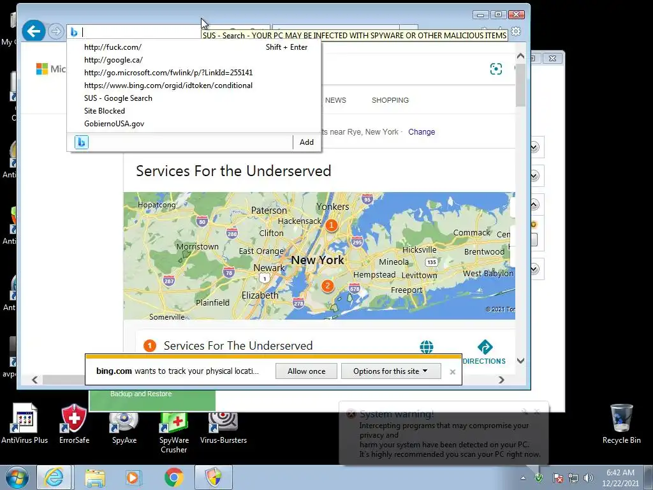Open the SpyWare Crusher desktop shortcut

[x=173, y=433]
